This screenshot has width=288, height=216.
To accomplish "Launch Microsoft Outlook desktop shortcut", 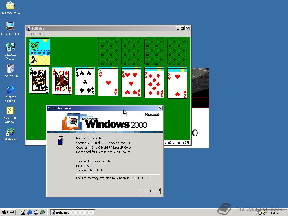I will pos(10,115).
